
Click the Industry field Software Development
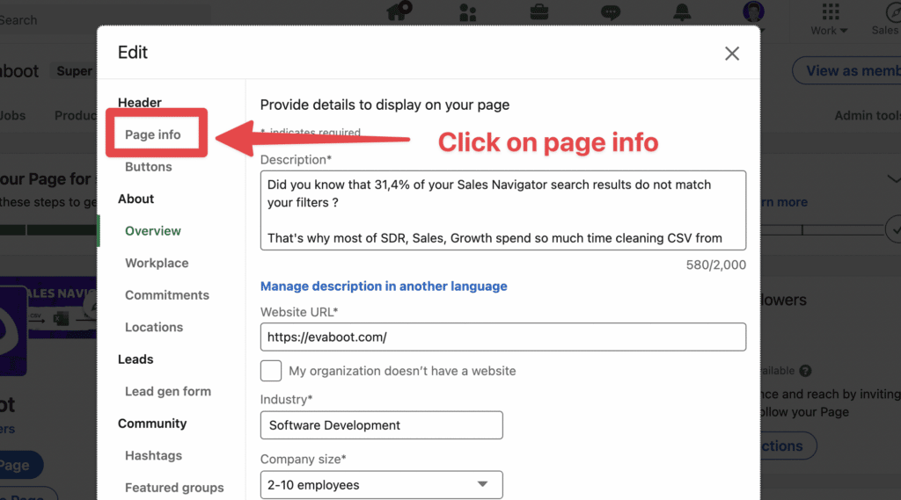coord(381,425)
